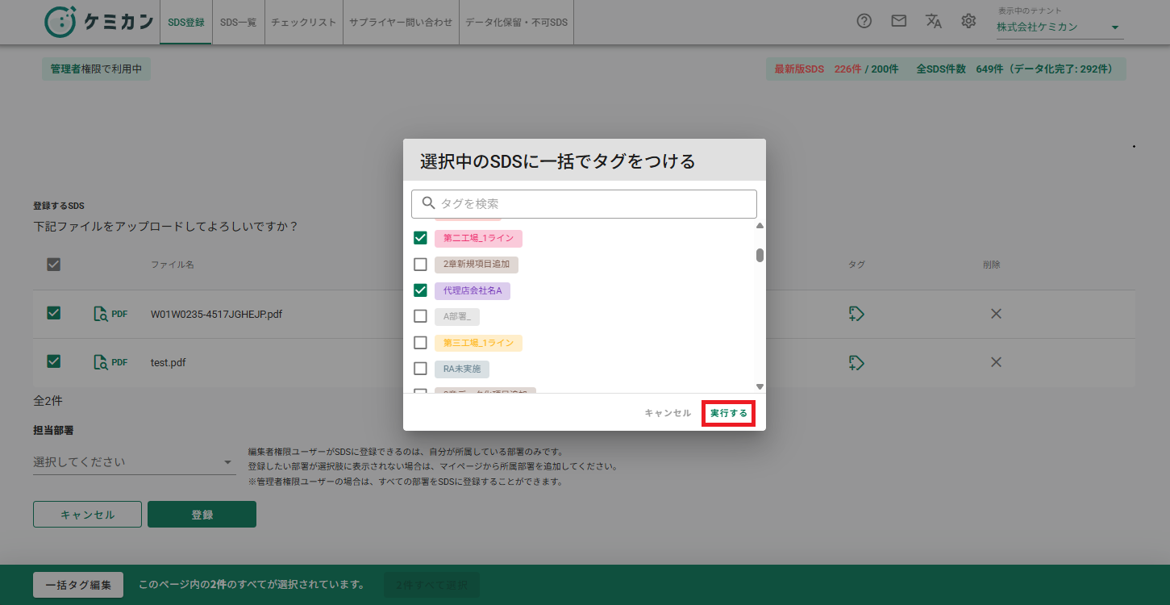Open the settings gear icon

tap(968, 22)
